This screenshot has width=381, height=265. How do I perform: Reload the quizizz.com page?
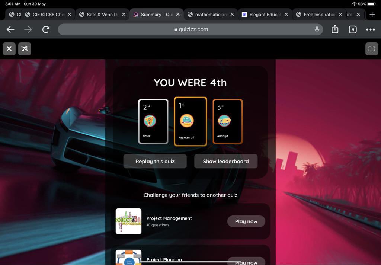46,29
